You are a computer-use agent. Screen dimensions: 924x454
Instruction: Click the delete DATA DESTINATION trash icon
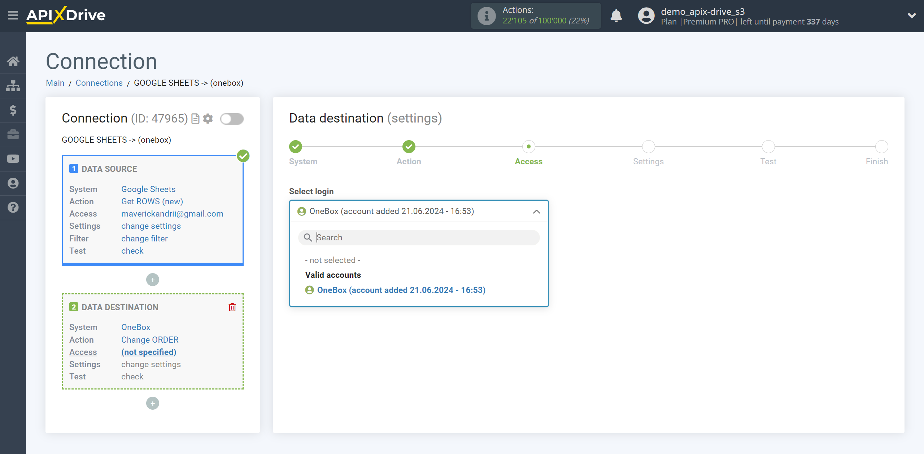pos(232,307)
